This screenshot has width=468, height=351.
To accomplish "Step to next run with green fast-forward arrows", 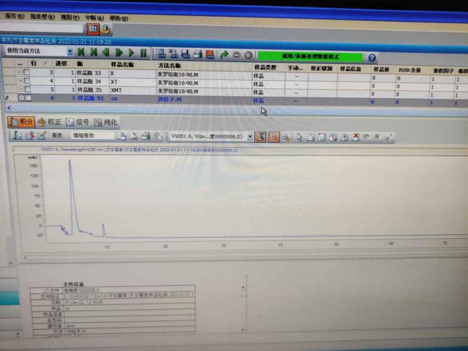I will [119, 53].
